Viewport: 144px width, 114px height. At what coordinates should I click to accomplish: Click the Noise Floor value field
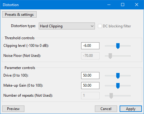click(x=90, y=56)
